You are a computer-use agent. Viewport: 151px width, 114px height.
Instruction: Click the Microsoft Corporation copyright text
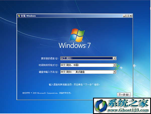[x=47, y=93]
